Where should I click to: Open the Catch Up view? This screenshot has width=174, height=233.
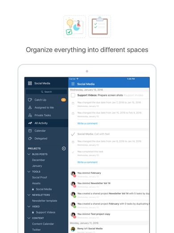click(46, 100)
